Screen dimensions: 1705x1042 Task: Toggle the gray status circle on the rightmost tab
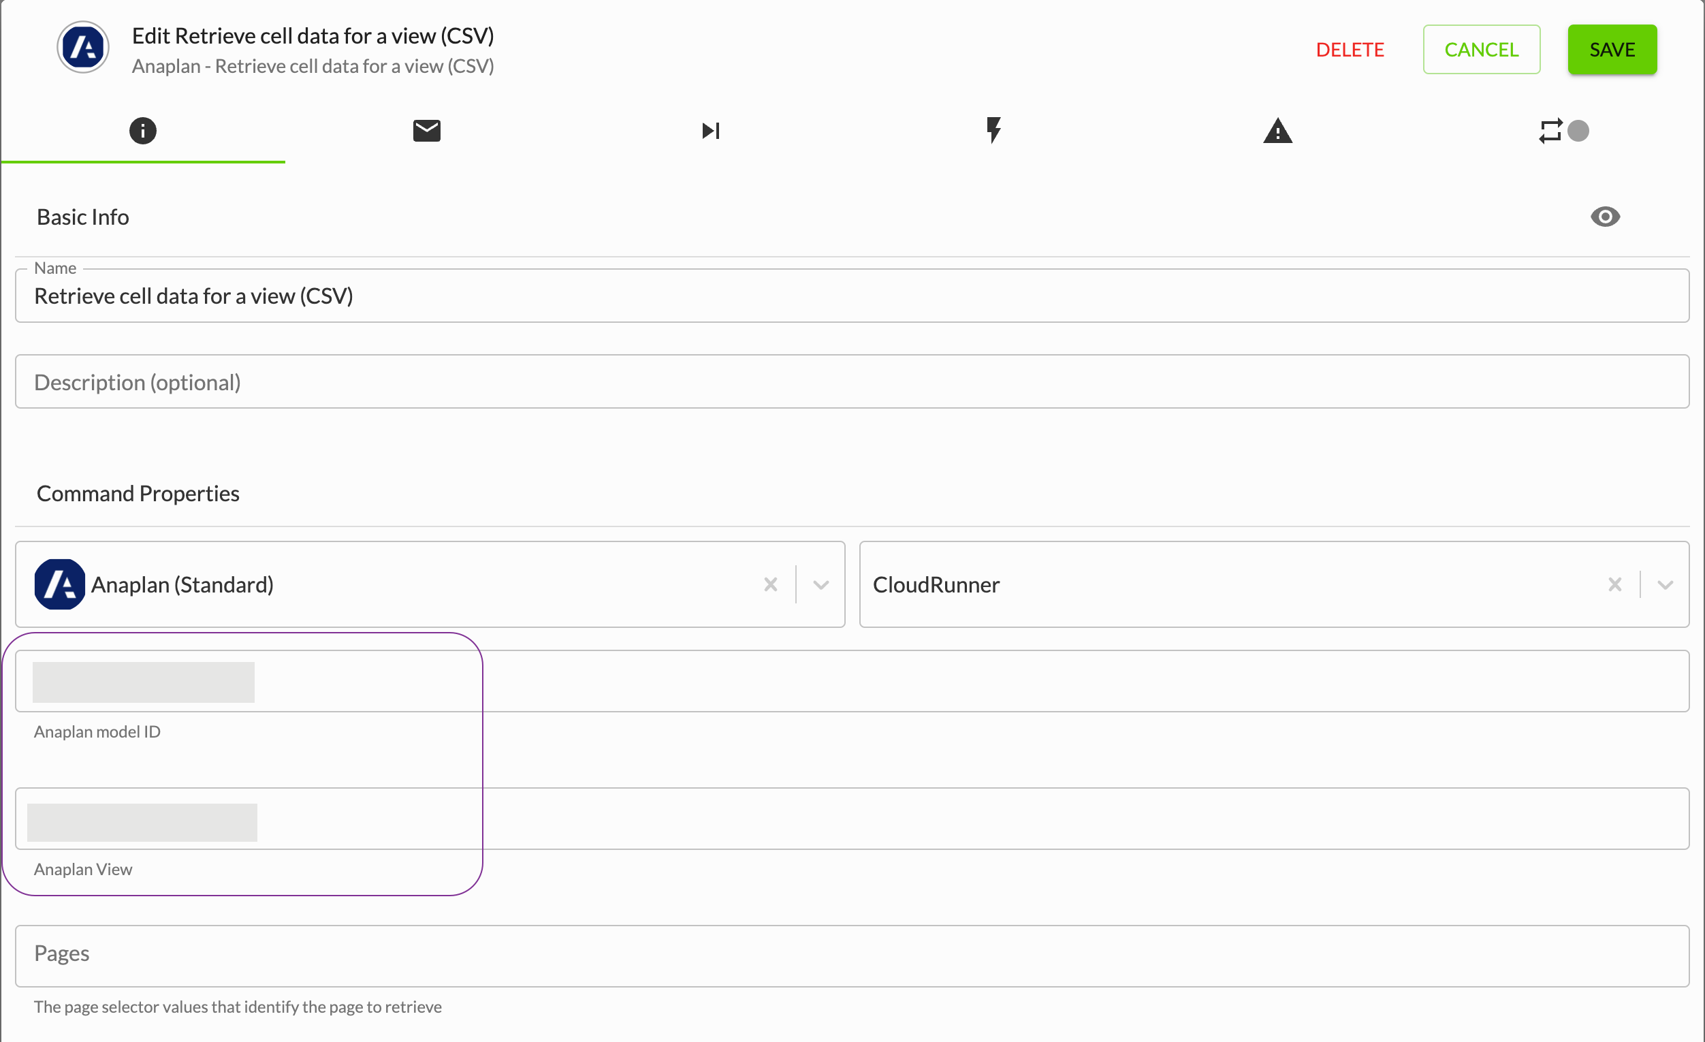pyautogui.click(x=1578, y=130)
